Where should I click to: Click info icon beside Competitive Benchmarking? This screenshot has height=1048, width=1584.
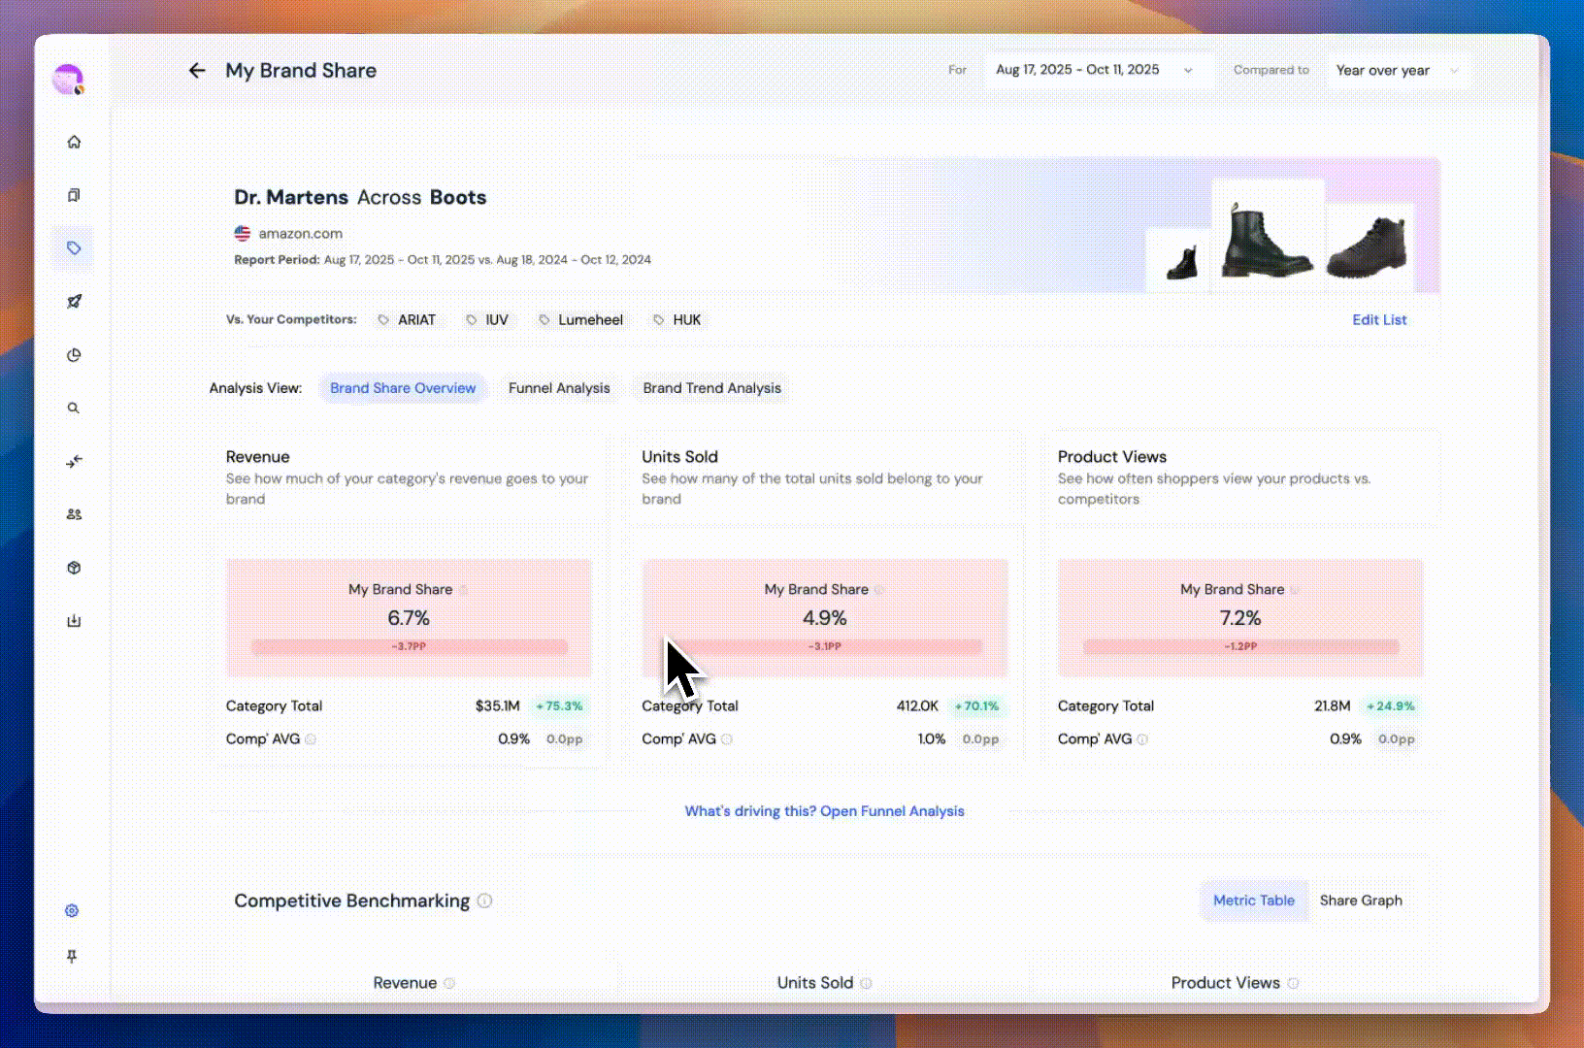tap(484, 901)
